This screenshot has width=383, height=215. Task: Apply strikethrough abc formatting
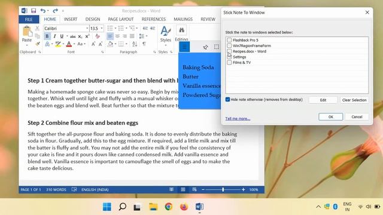(73, 36)
